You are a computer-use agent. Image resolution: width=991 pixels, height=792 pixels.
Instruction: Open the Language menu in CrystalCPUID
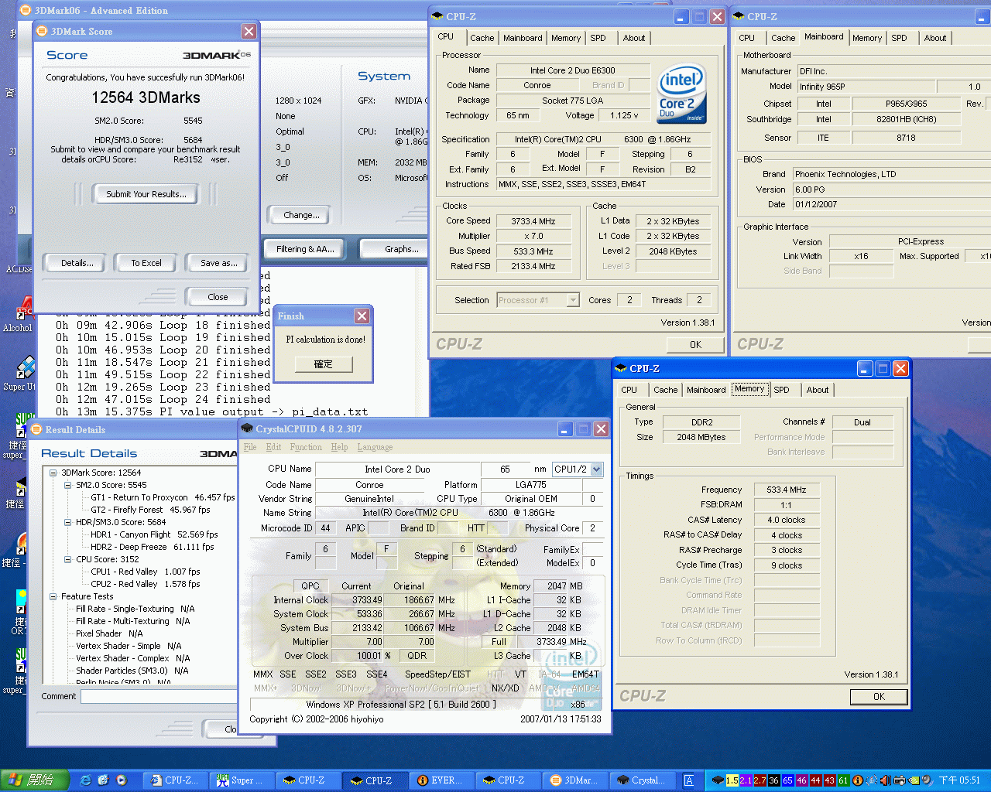click(375, 447)
